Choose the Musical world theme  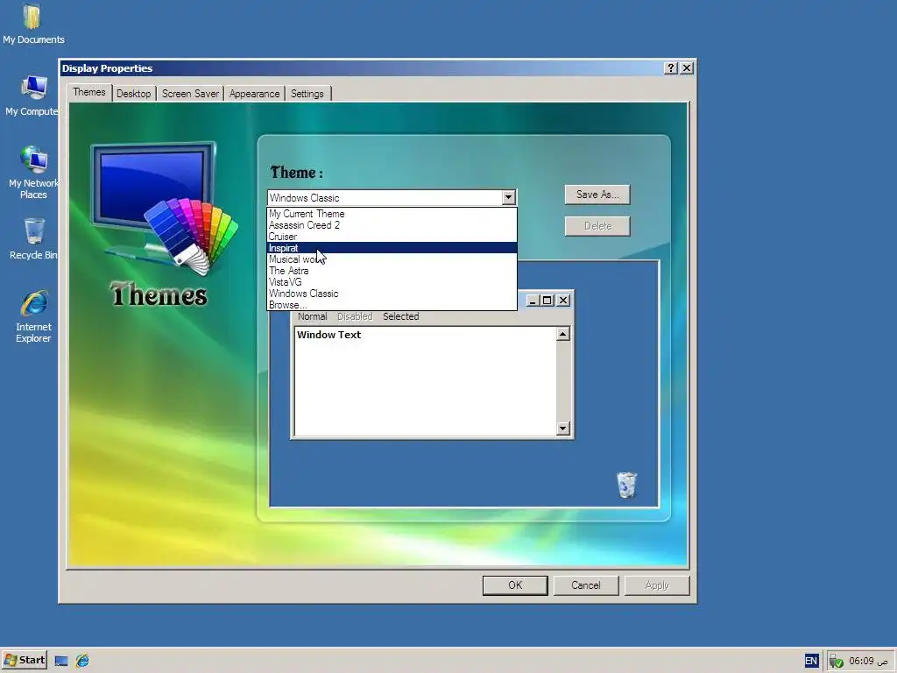(392, 259)
